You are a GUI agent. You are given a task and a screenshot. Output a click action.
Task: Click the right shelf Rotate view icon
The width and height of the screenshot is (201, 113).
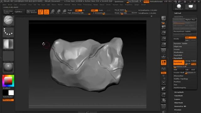(163, 100)
